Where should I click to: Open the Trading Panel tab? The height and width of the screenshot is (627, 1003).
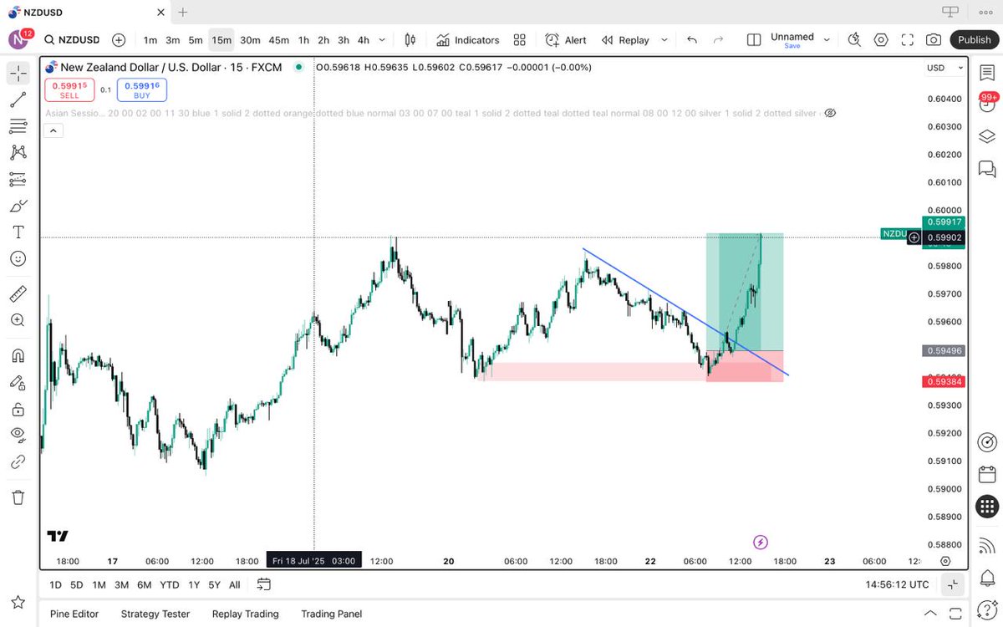(332, 614)
